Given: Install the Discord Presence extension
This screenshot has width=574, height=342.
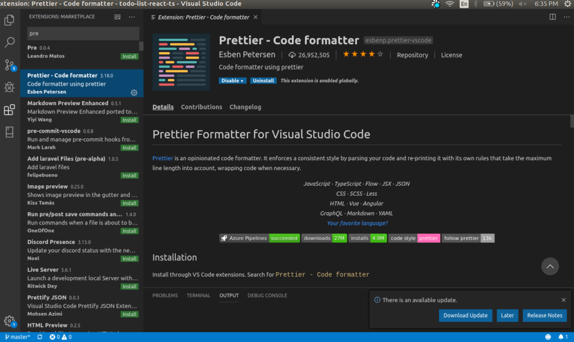Looking at the screenshot, I should [x=129, y=259].
